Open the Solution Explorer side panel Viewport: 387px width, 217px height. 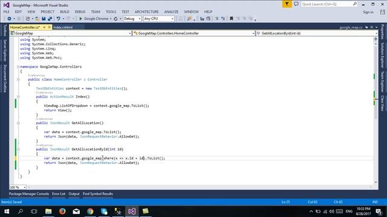382,55
